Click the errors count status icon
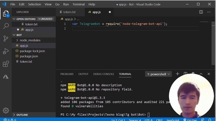This screenshot has width=216, height=121. click(6, 120)
